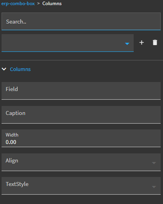Delete the column with the trash icon

pyautogui.click(x=155, y=42)
